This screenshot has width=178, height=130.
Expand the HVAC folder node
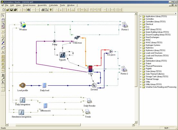[x=140, y=40]
